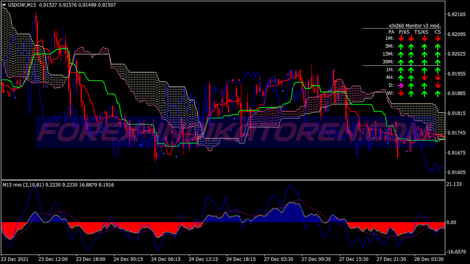Click the red TS/KS arrow in the 4H row
Screen dimensions: 470x264
click(x=424, y=78)
